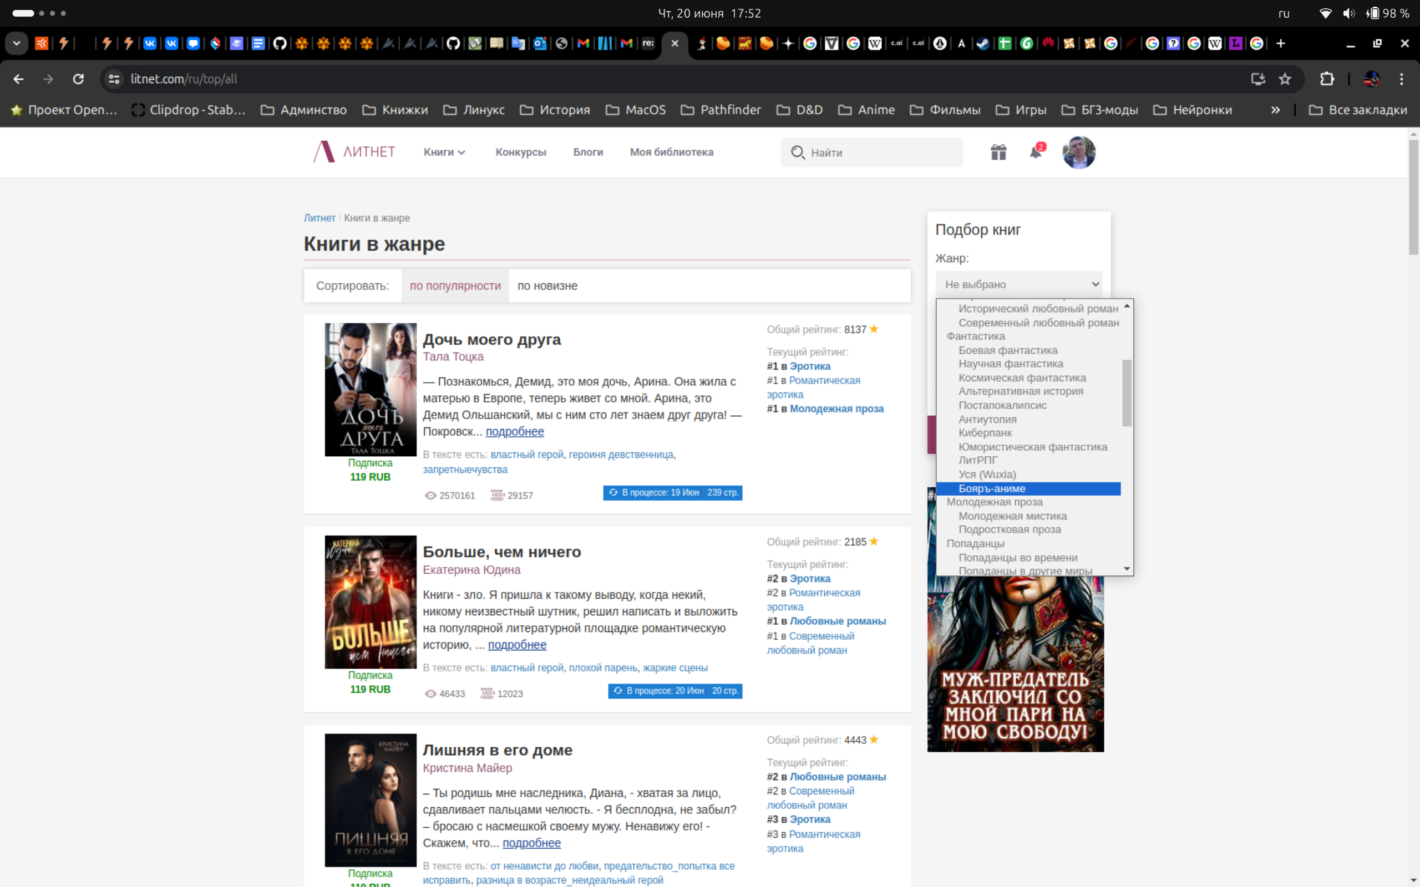The width and height of the screenshot is (1420, 887).
Task: Open the Блоги page
Action: 588,152
